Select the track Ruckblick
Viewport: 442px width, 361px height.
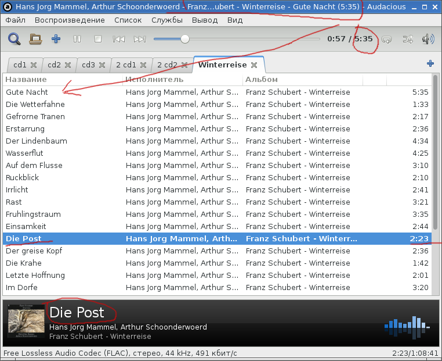click(217, 177)
